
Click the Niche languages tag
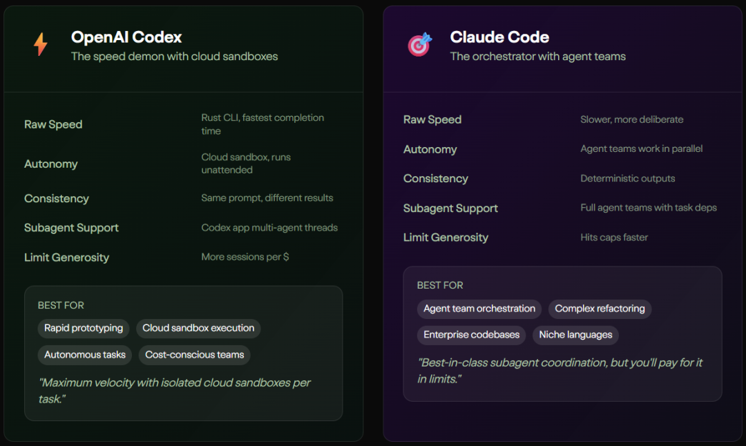coord(575,335)
